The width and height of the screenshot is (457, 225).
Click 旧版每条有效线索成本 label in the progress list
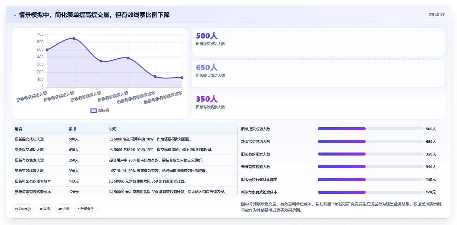click(x=259, y=179)
